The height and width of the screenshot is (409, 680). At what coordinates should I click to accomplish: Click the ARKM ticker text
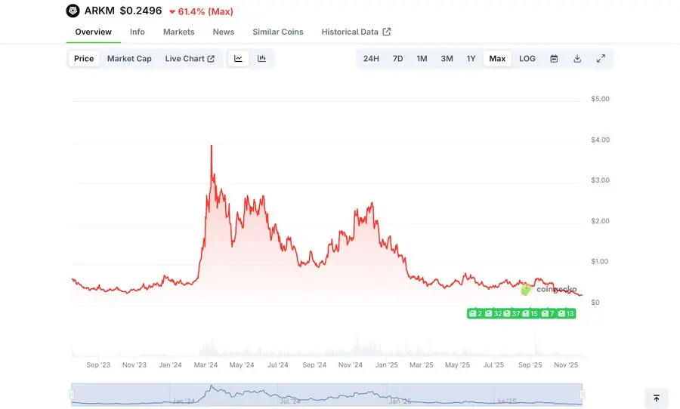point(99,11)
